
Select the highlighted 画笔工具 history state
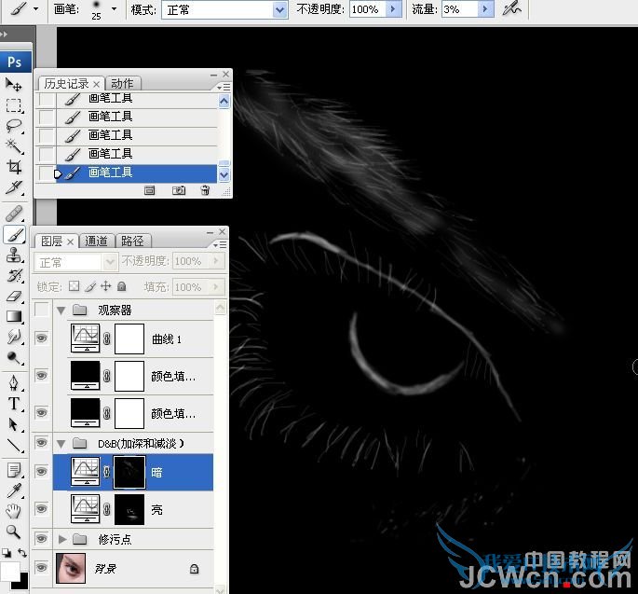(x=136, y=173)
